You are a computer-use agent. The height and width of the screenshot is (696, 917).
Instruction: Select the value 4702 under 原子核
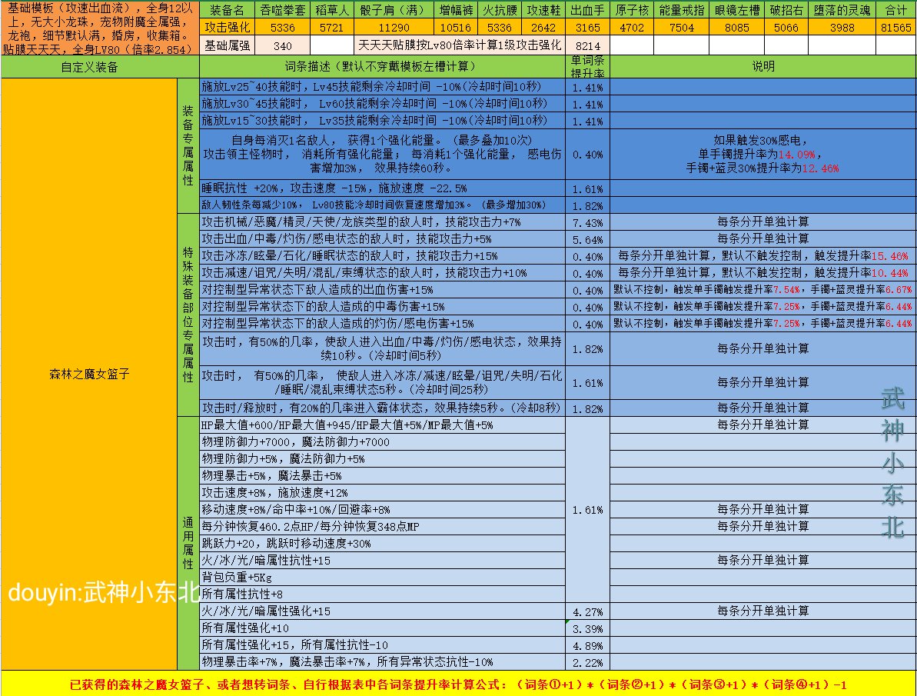point(632,28)
